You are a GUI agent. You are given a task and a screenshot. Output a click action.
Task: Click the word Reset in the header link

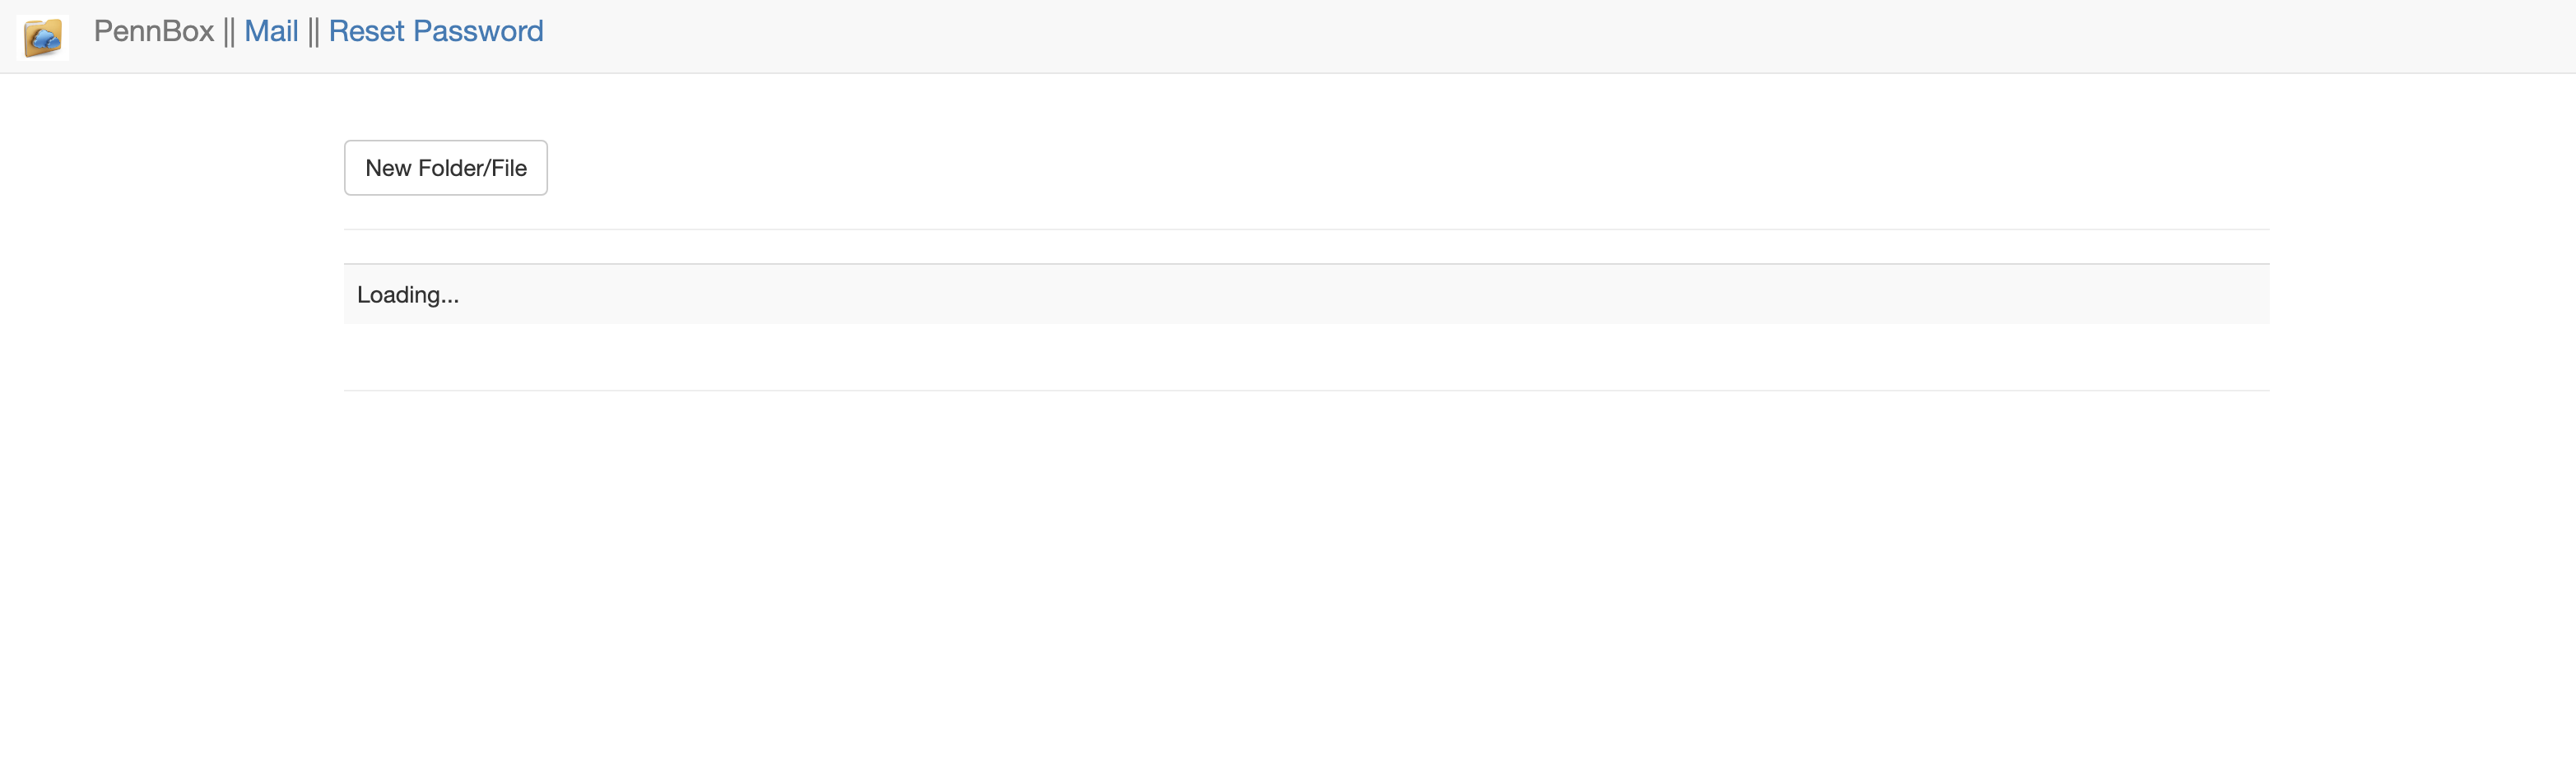coord(366,31)
